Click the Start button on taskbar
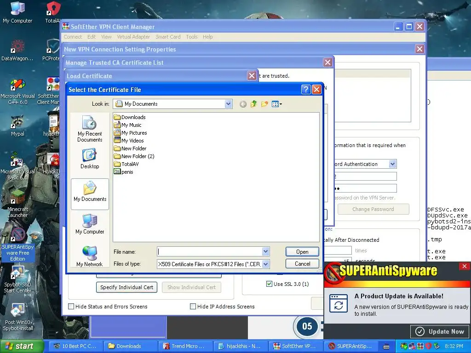The image size is (471, 353). (22, 346)
